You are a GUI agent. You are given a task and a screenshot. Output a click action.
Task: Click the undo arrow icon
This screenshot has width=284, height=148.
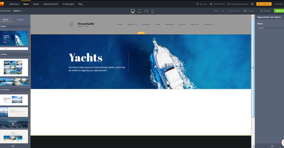pyautogui.click(x=216, y=11)
